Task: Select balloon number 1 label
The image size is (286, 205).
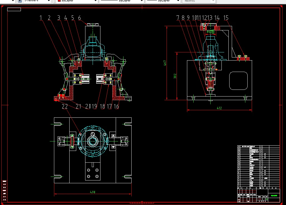Action: [41, 18]
